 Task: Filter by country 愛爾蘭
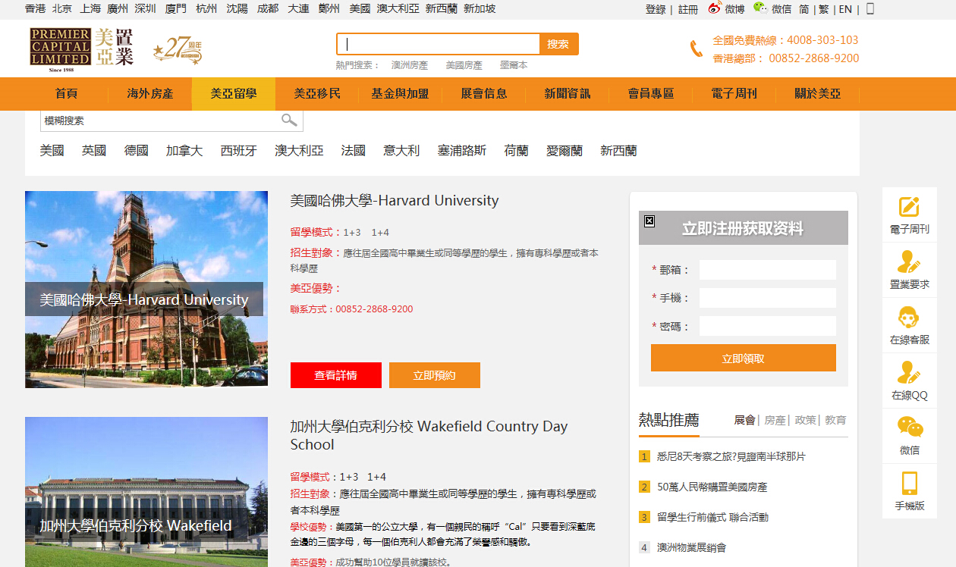(x=564, y=151)
